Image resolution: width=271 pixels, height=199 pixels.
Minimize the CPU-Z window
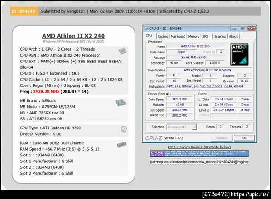[x=234, y=28]
